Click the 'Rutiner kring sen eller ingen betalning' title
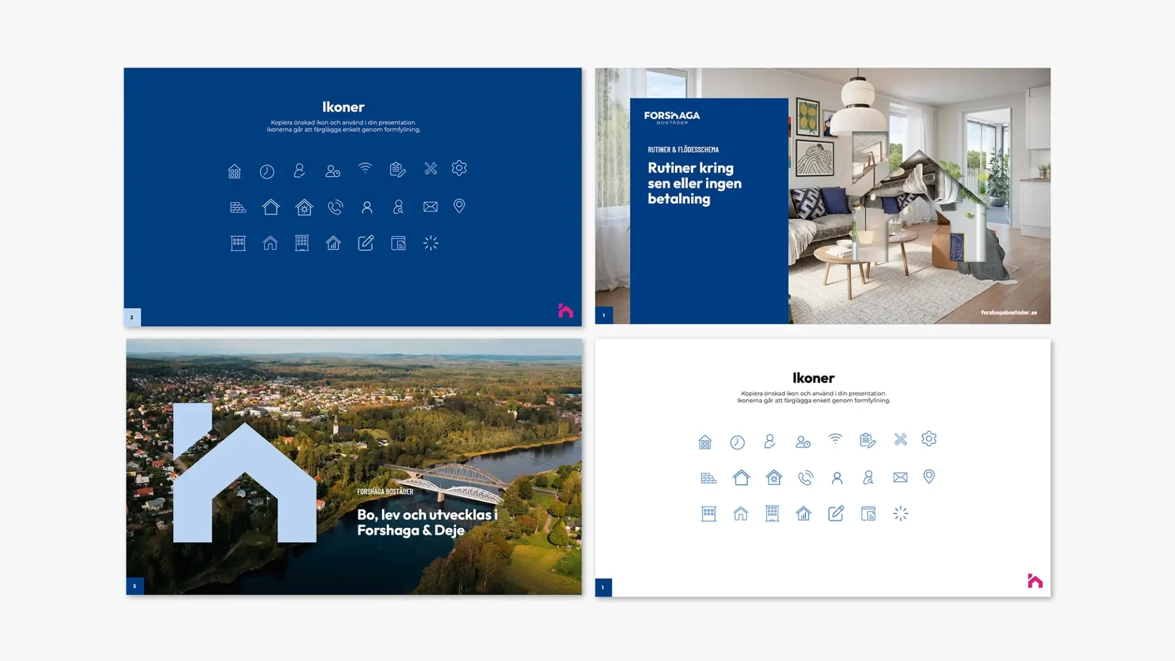Viewport: 1175px width, 661px height. point(695,183)
